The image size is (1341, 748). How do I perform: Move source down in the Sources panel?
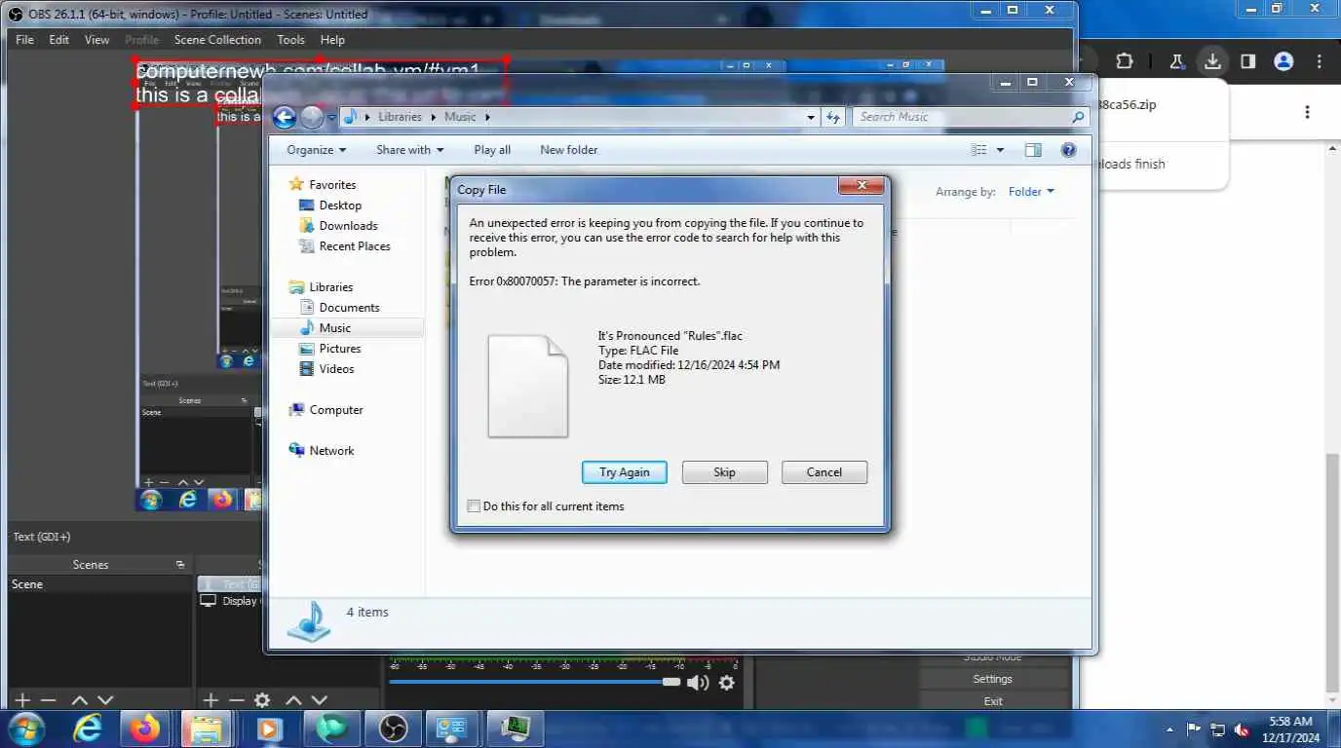pyautogui.click(x=319, y=700)
